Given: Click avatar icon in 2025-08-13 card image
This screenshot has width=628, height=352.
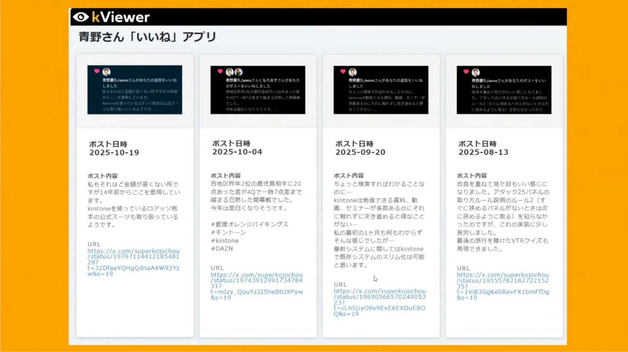Looking at the screenshot, I should click(476, 72).
